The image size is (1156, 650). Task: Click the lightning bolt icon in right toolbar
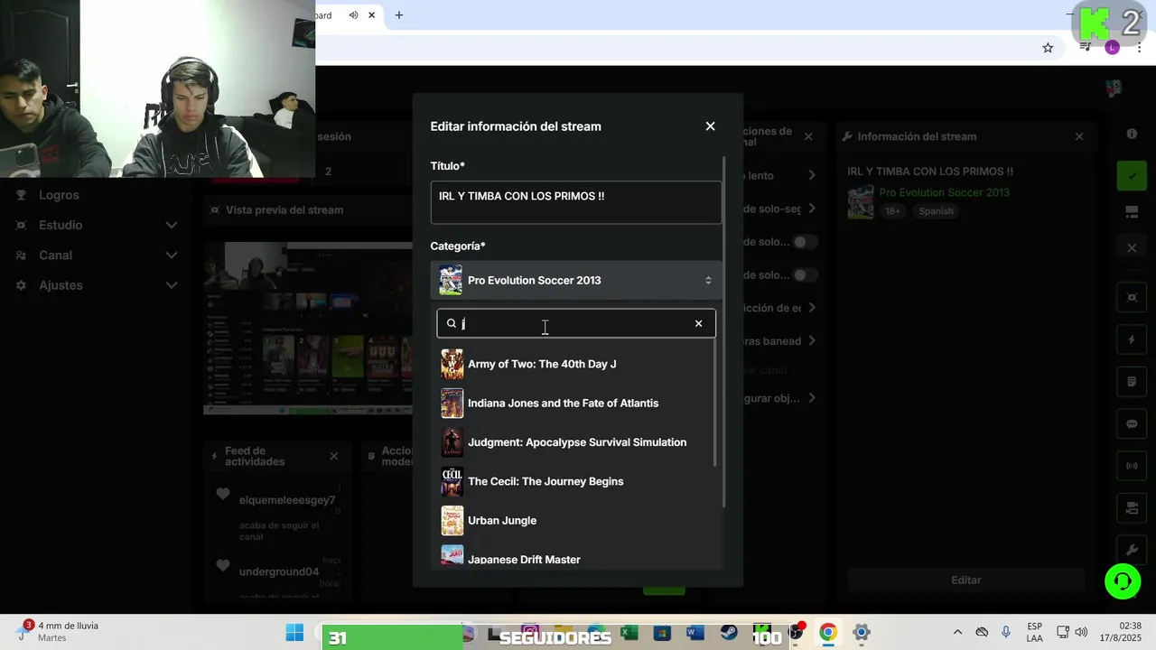pyautogui.click(x=1132, y=339)
